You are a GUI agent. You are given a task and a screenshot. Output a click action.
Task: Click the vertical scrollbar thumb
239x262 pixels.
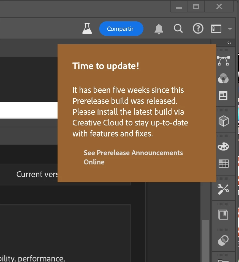click(205, 241)
